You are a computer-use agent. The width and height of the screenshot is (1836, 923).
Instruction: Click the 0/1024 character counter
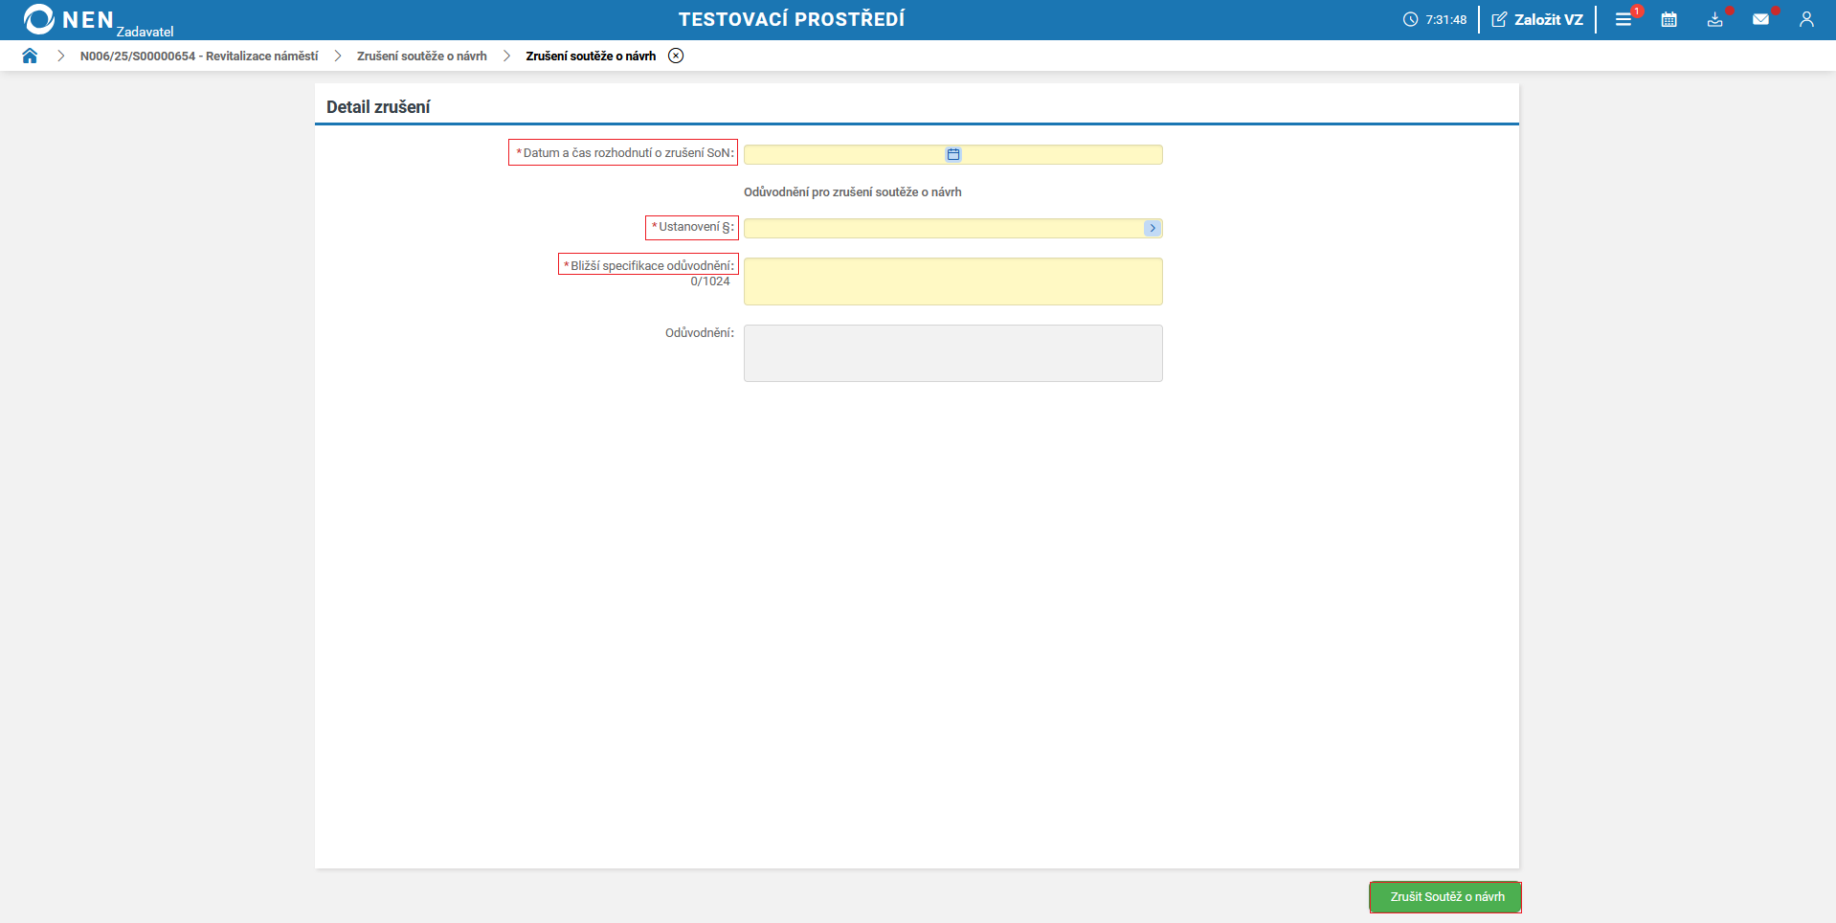pyautogui.click(x=710, y=281)
